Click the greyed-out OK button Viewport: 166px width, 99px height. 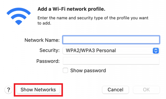coord(146,90)
